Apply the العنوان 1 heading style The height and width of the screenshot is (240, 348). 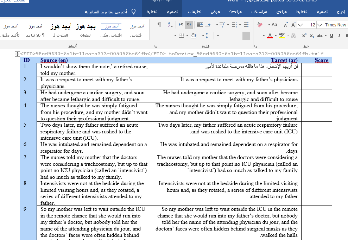point(58,30)
